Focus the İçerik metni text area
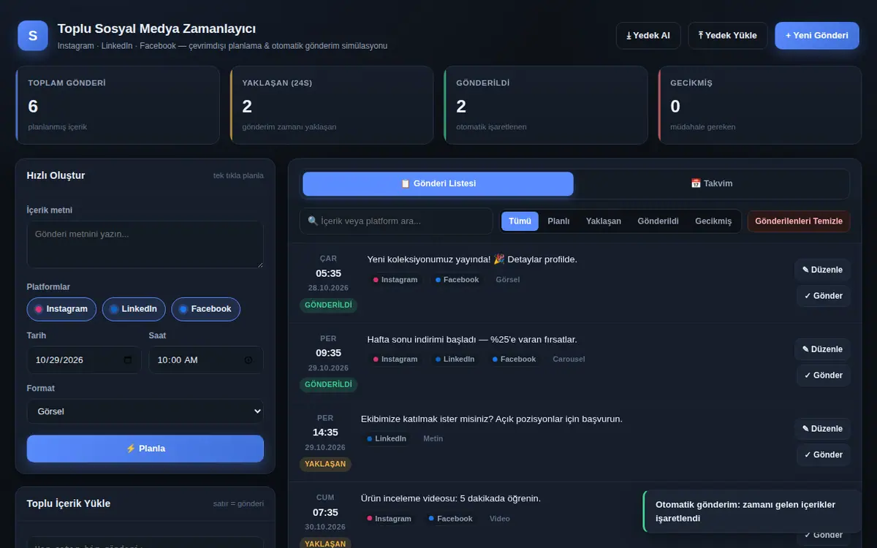This screenshot has height=548, width=877. (x=145, y=245)
